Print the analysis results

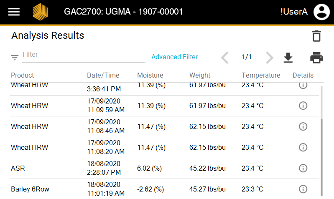coord(316,58)
